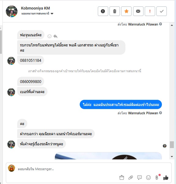Screen dimensions: 176x184
Task: Toggle the orange star follow-up marker
Action: (x=126, y=11)
